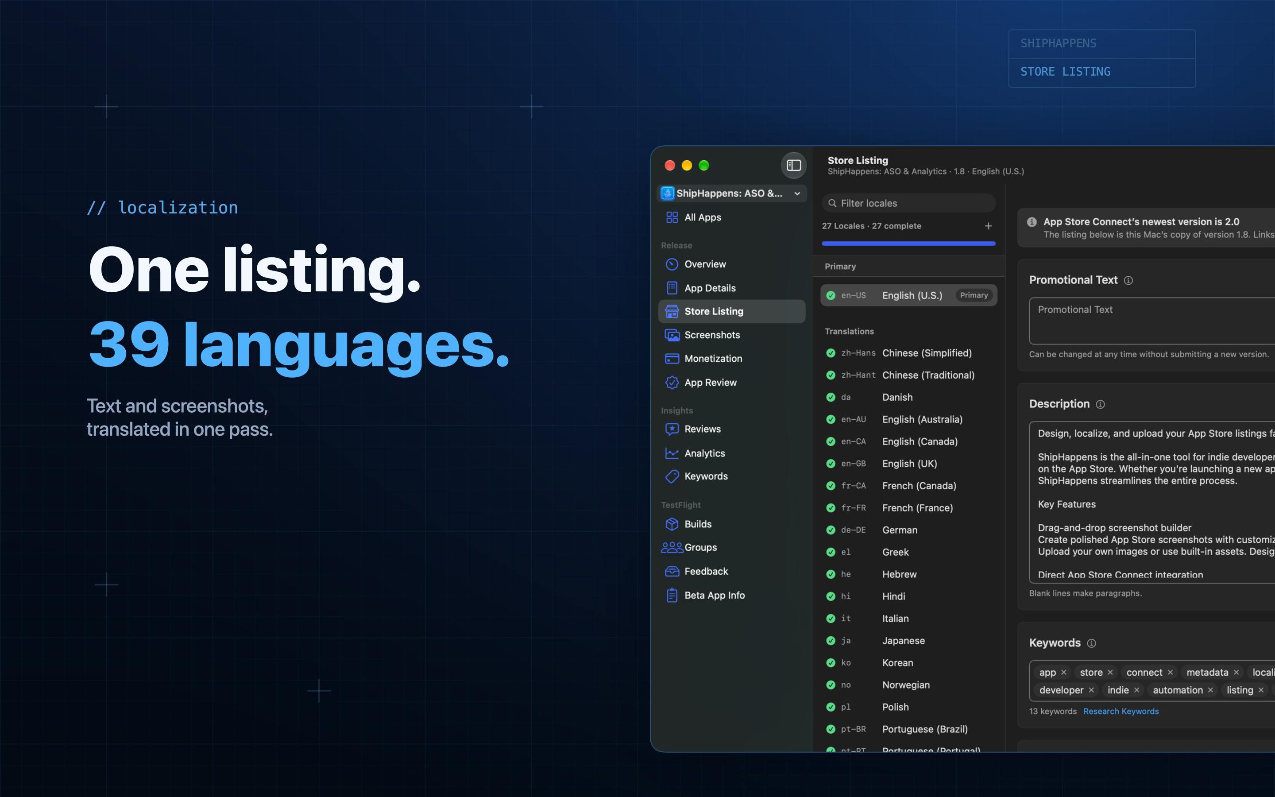Select the Hindi locale

[x=909, y=597]
